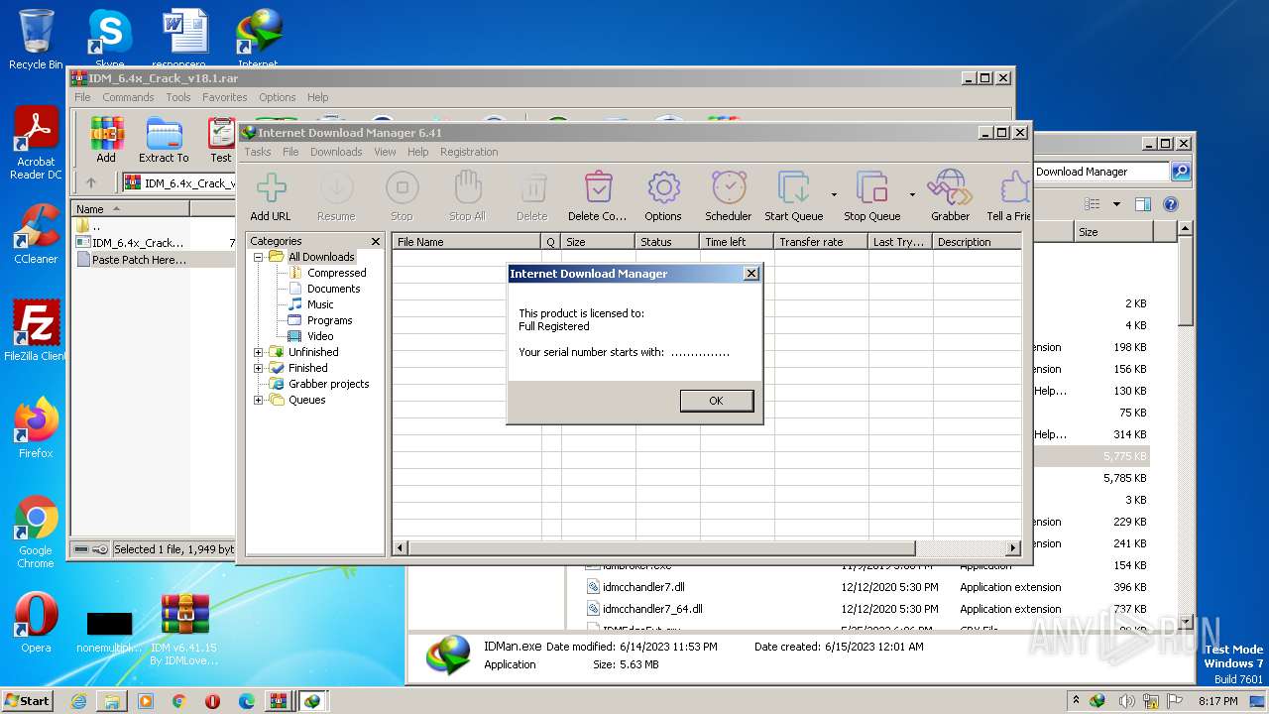Collapse All Downloads tree node
The image size is (1269, 714).
pos(259,257)
